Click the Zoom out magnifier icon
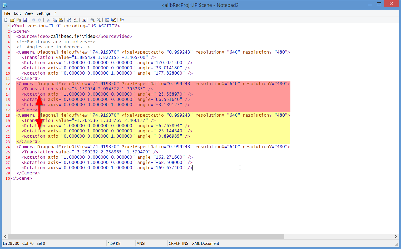 point(99,20)
